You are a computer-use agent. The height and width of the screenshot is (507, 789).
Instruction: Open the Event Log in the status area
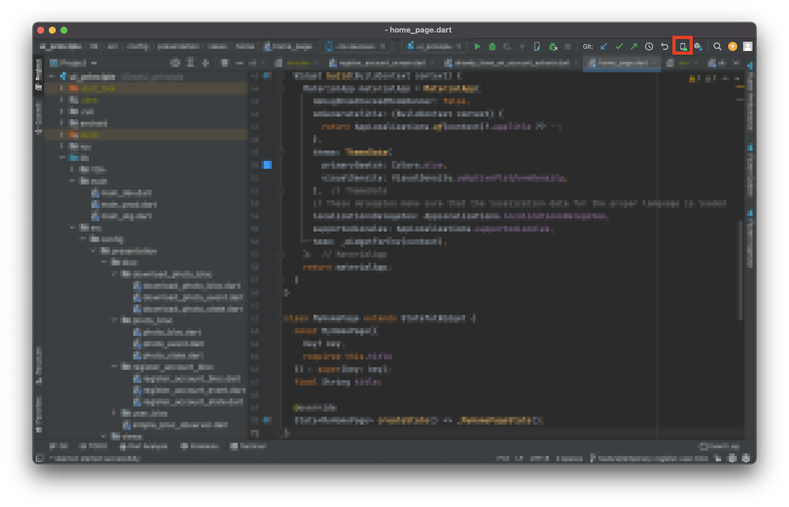(719, 446)
